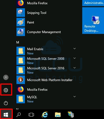This screenshot has width=104, height=119.
Task: Click the Administrative Tools tile
Action: click(x=93, y=3)
